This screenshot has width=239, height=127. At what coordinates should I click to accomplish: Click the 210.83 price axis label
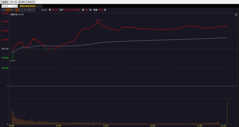pyautogui.click(x=5, y=58)
